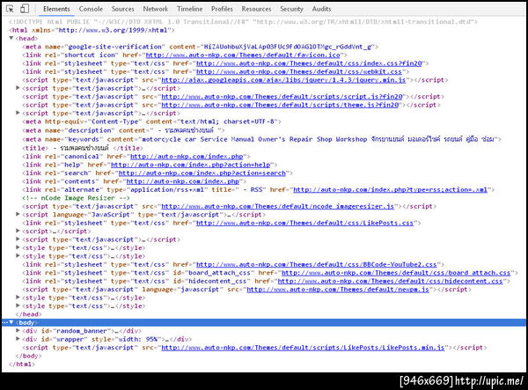This screenshot has width=528, height=390.
Task: Open the hidecontent.css link
Action: point(390,281)
